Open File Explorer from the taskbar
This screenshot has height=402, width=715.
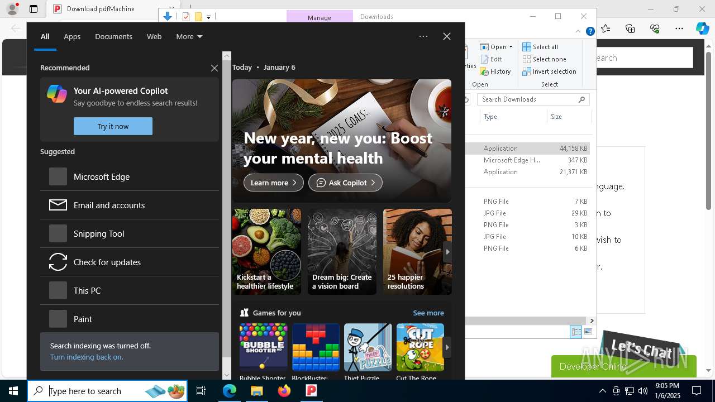click(x=256, y=391)
